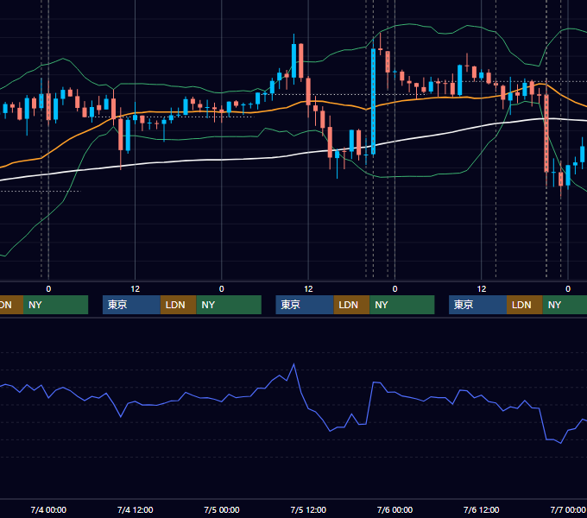Viewport: 587px width, 518px height.
Task: Select the 7/5 12:00 date label
Action: point(308,509)
